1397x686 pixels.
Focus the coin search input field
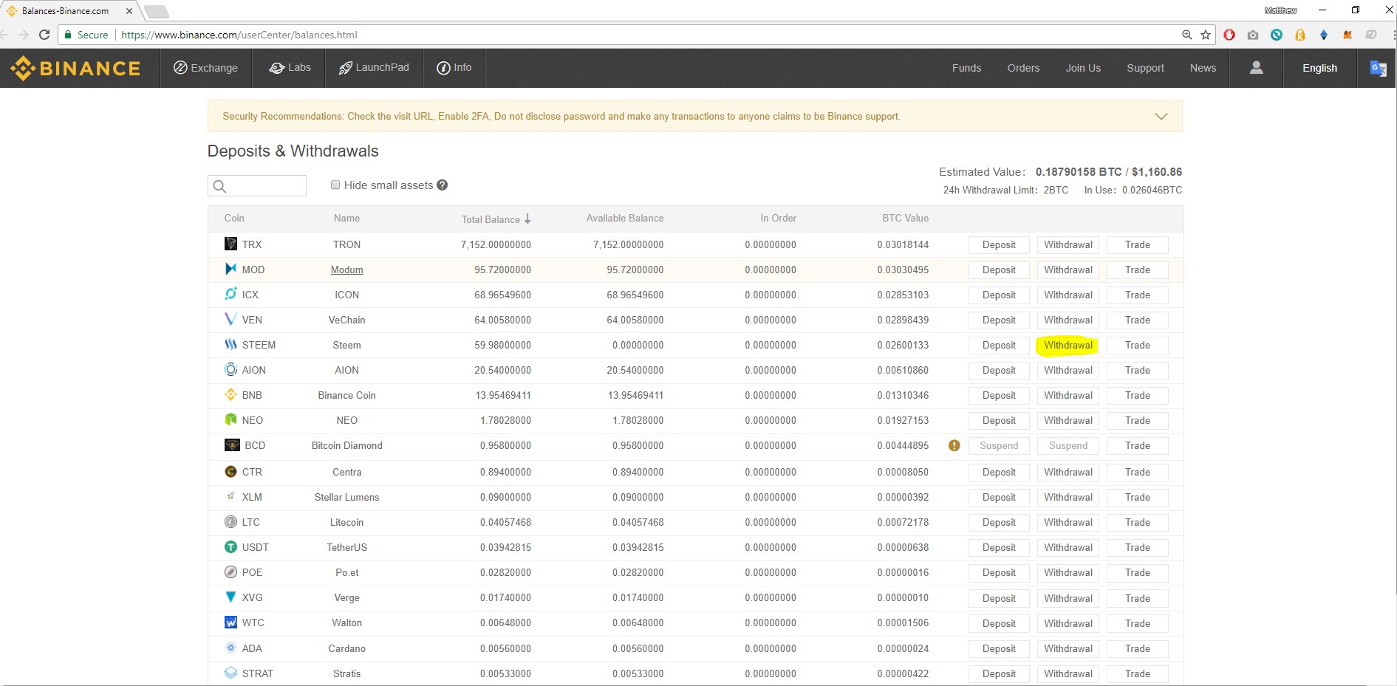(x=257, y=185)
